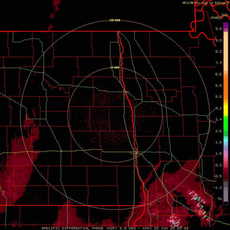Select the -1.3 value on the scale

[x=217, y=188]
